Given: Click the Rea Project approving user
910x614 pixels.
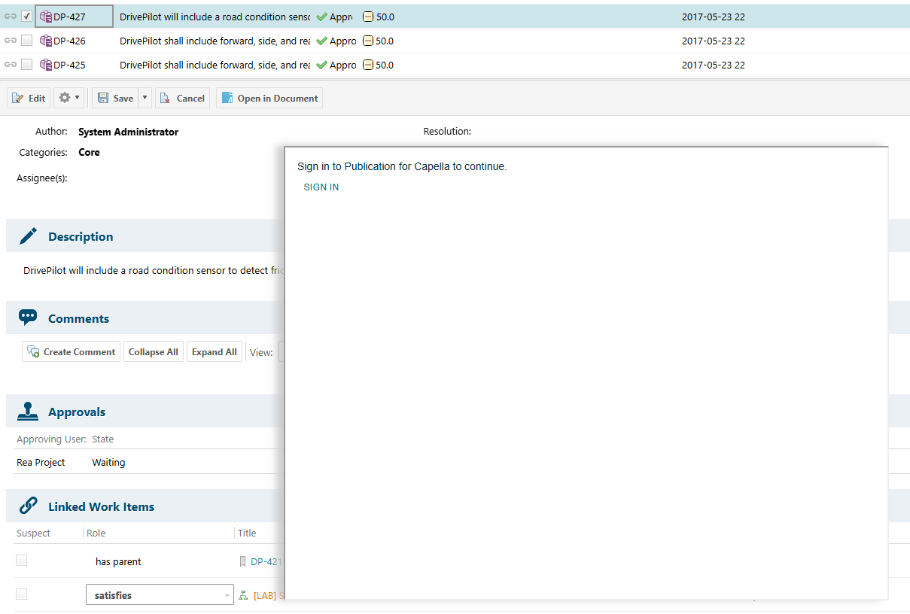Looking at the screenshot, I should point(41,462).
